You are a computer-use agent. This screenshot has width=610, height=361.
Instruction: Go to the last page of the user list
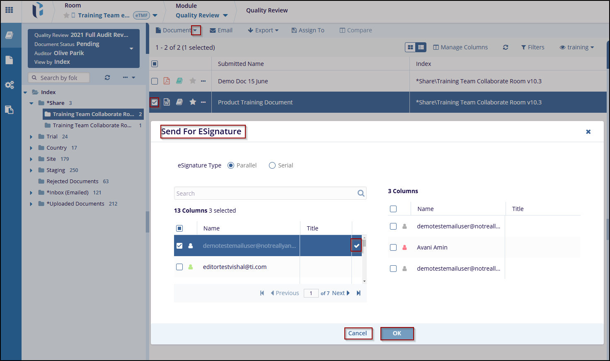click(x=358, y=293)
